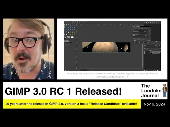Configure the tool options tab menu arrow
Image resolution: width=170 pixels, height=127 pixels.
[75, 39]
